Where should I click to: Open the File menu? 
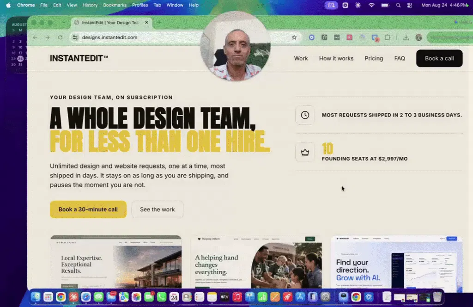(x=44, y=5)
